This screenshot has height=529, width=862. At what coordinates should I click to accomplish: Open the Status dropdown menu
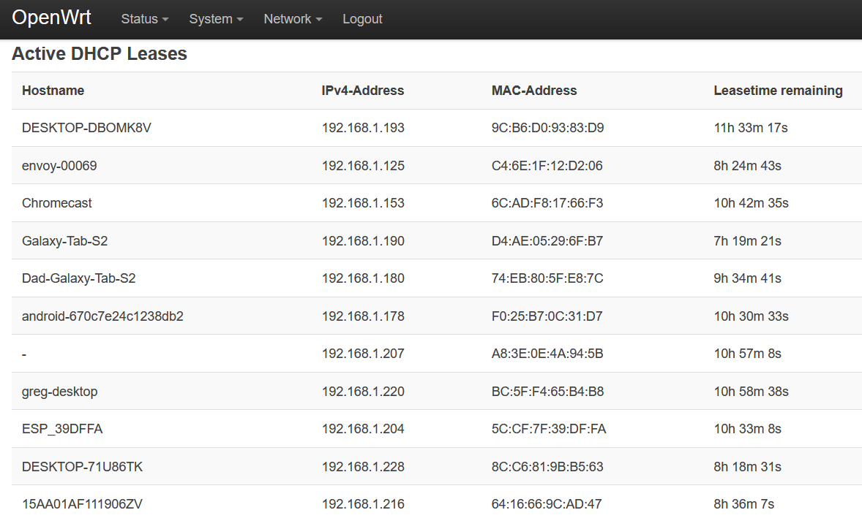(144, 19)
